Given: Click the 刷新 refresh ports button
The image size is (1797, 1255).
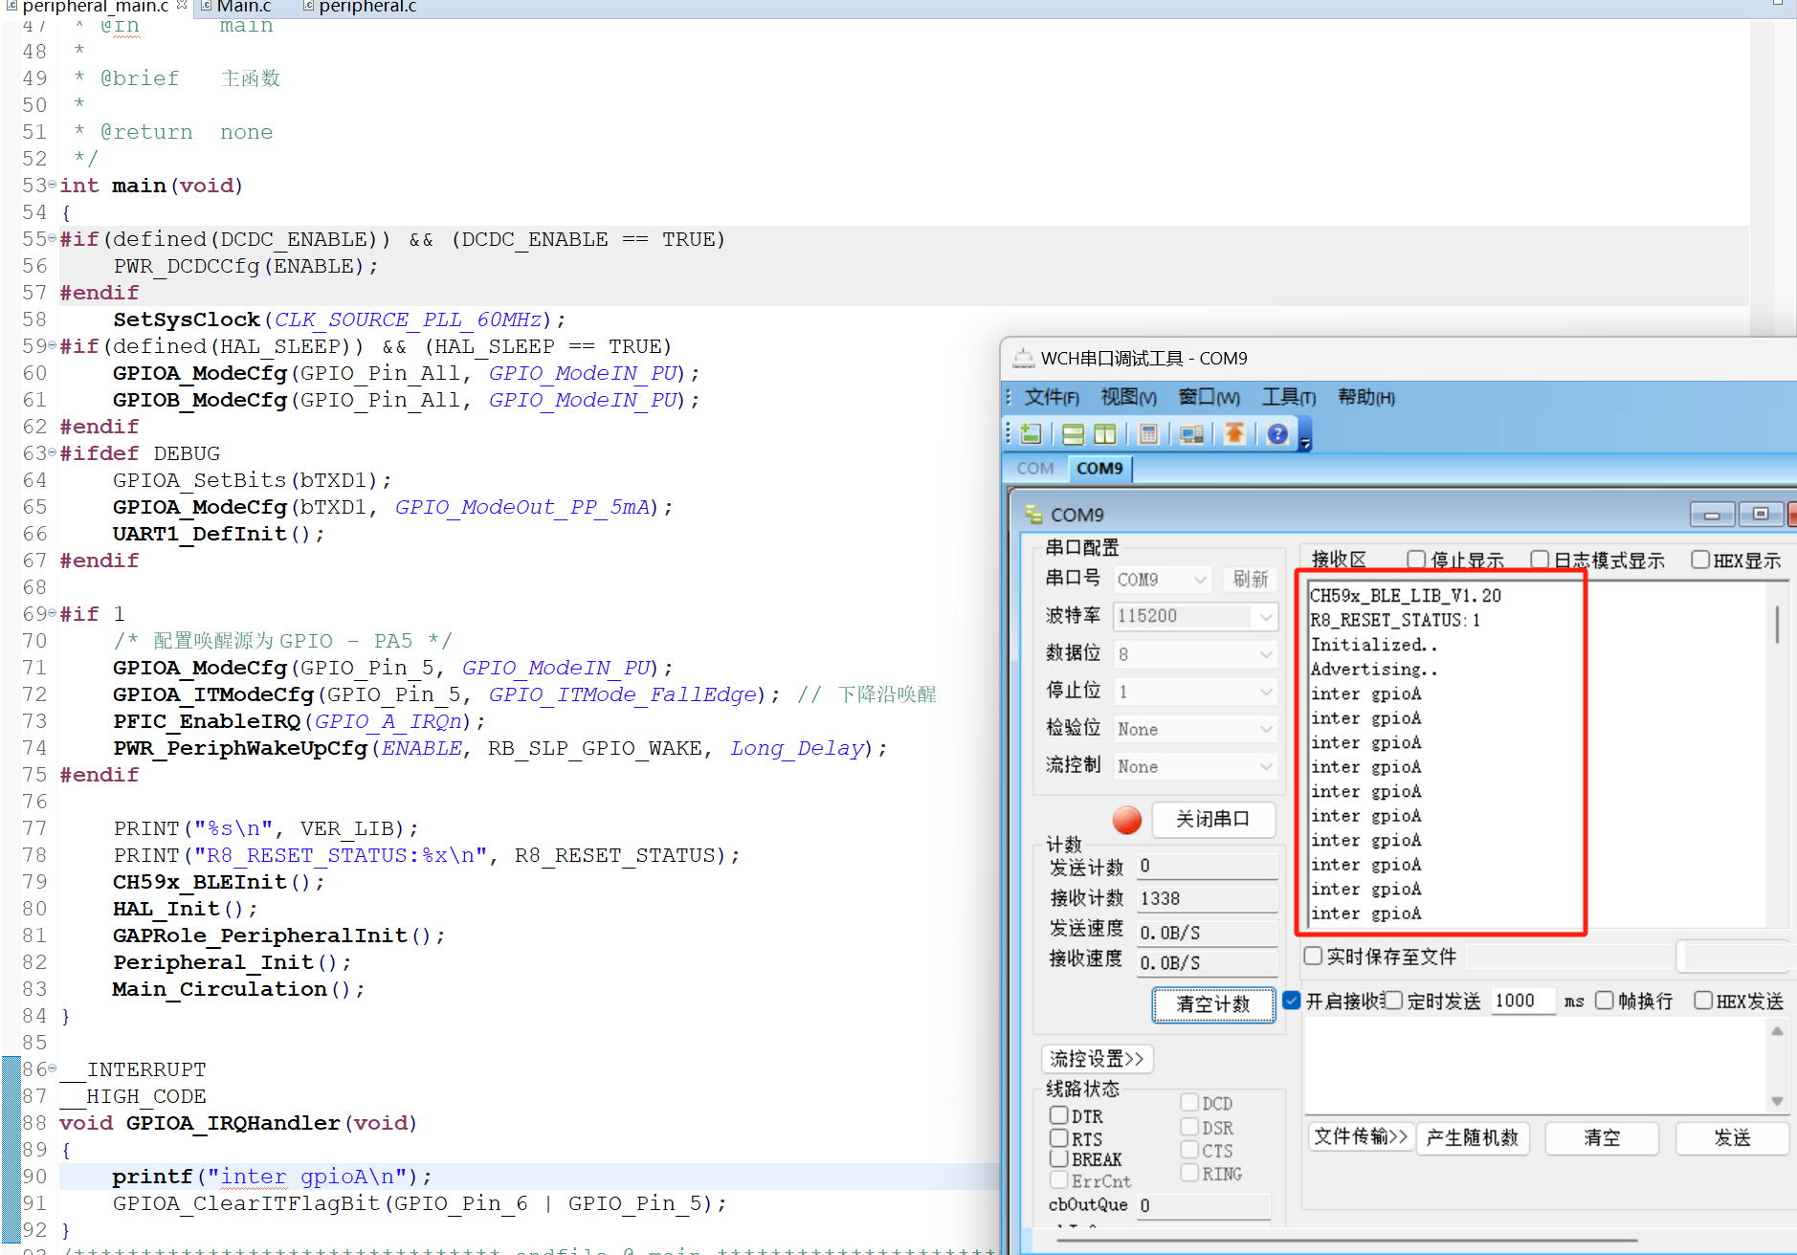Looking at the screenshot, I should [x=1250, y=579].
